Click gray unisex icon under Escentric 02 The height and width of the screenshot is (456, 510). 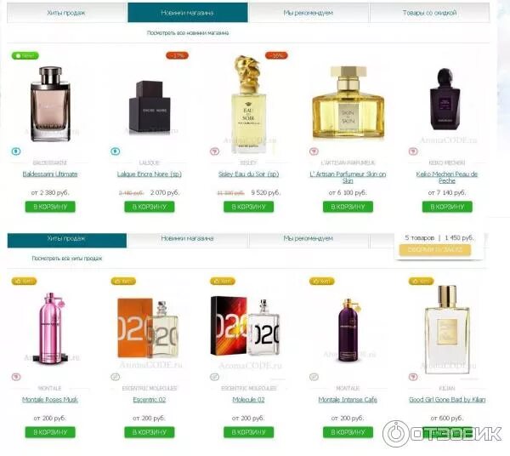click(115, 377)
